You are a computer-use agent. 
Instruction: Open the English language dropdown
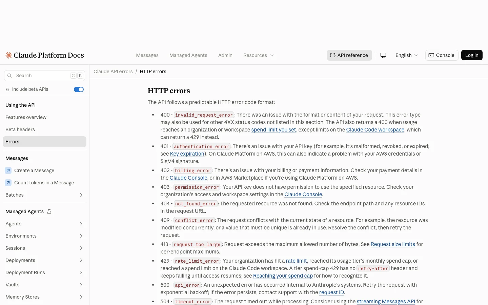pos(406,55)
